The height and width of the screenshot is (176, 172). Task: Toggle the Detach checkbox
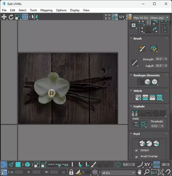click(x=137, y=150)
